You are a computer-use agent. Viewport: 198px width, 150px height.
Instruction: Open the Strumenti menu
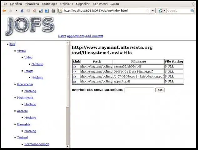[x=100, y=4]
